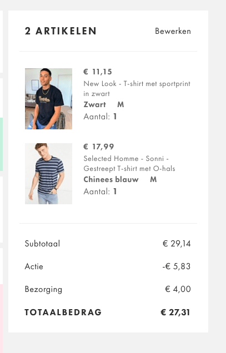Select the Selected Homme Sonni product name
Screen dimensions: 226x353
(x=129, y=163)
